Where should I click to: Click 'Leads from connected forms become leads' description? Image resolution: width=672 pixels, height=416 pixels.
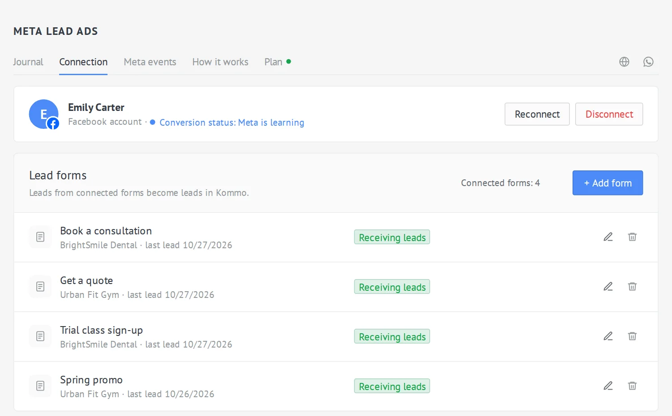pyautogui.click(x=139, y=193)
